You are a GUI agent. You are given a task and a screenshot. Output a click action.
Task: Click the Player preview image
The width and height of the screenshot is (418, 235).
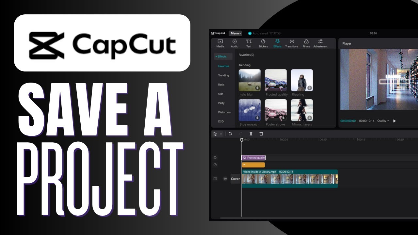coord(379,79)
